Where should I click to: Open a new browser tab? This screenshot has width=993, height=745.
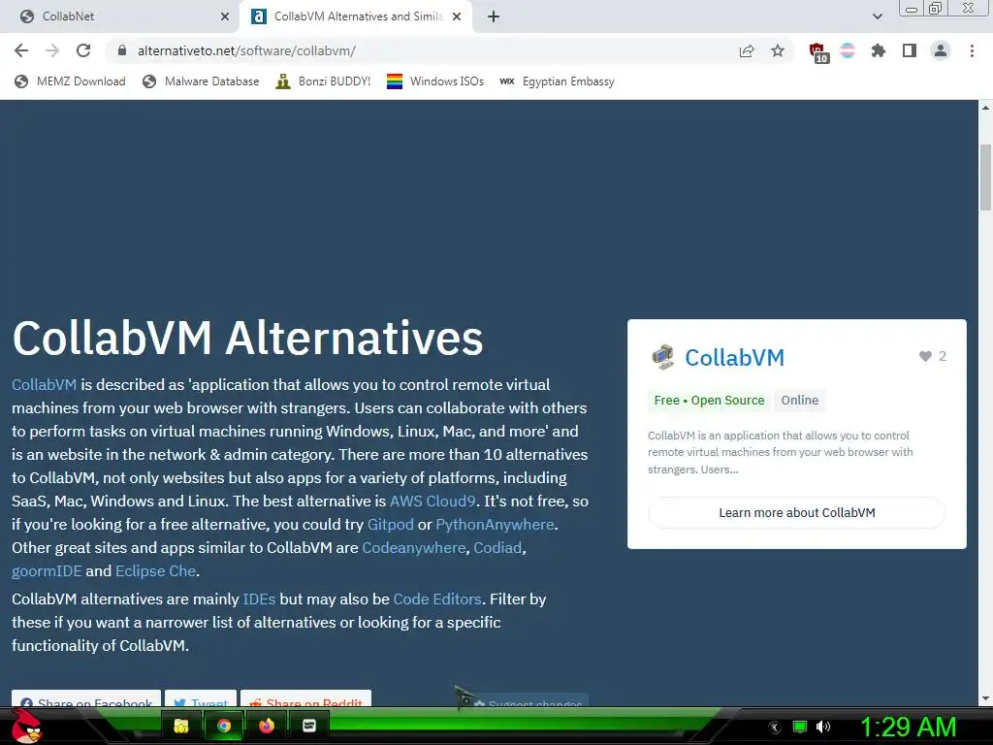(494, 17)
